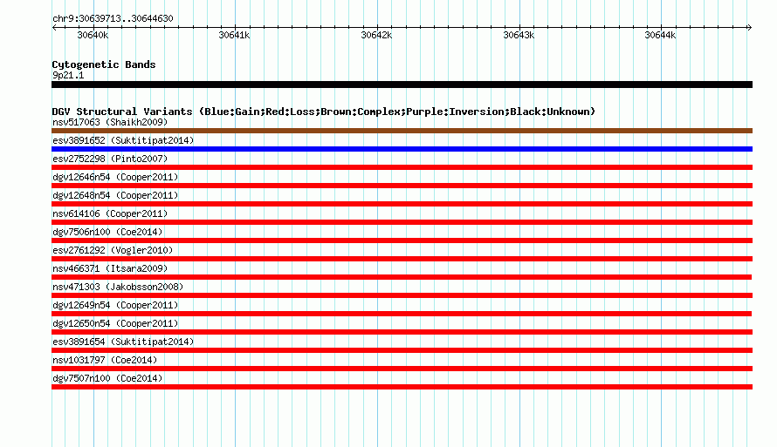777x447 pixels.
Task: Click the Cytogenetic Bands track title
Action: [104, 64]
